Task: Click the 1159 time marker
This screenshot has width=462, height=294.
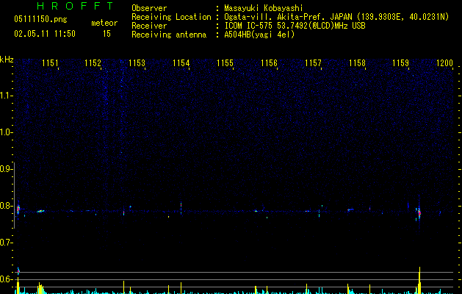Action: [x=401, y=63]
